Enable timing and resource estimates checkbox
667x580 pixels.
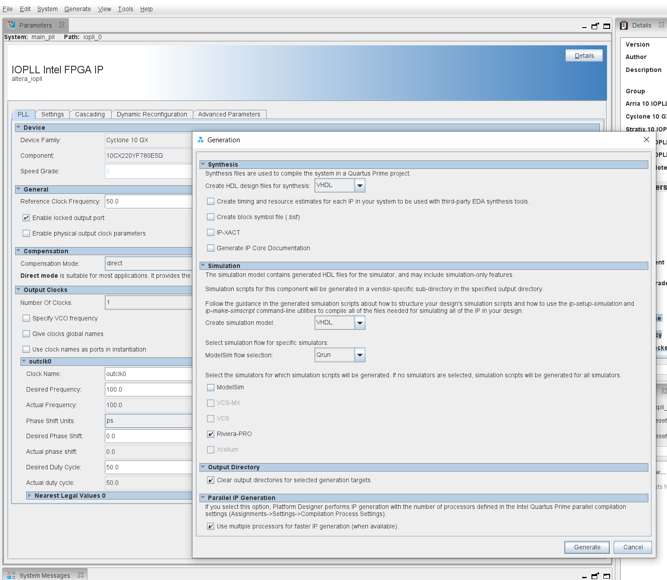click(x=211, y=201)
